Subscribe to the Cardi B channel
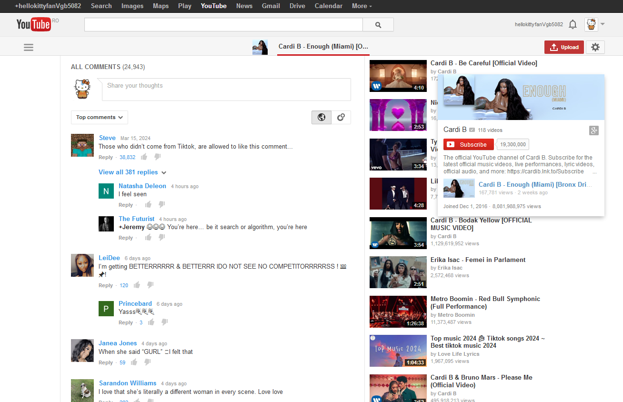 click(468, 144)
